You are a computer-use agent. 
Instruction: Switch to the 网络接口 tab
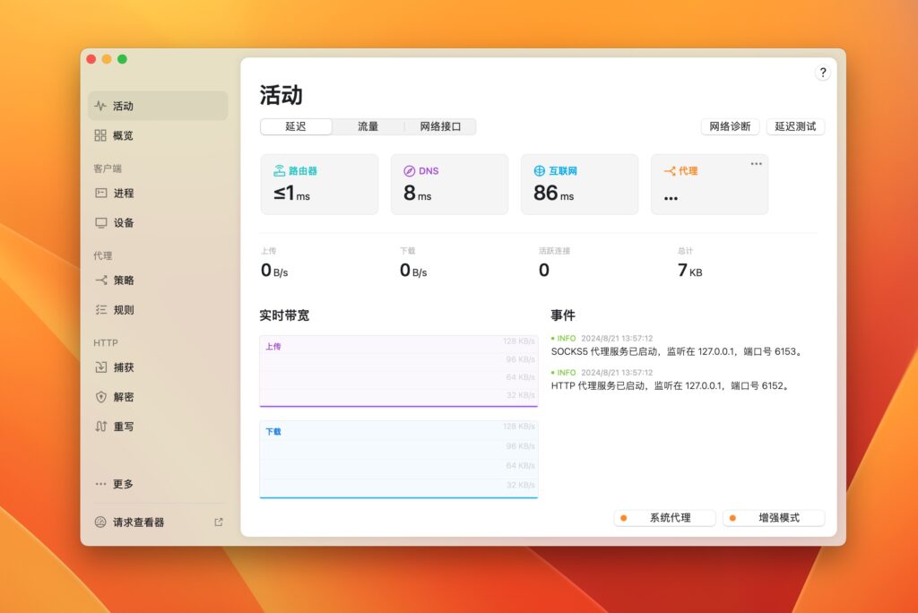440,126
